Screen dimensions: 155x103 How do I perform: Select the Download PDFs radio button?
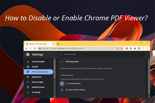(62, 84)
